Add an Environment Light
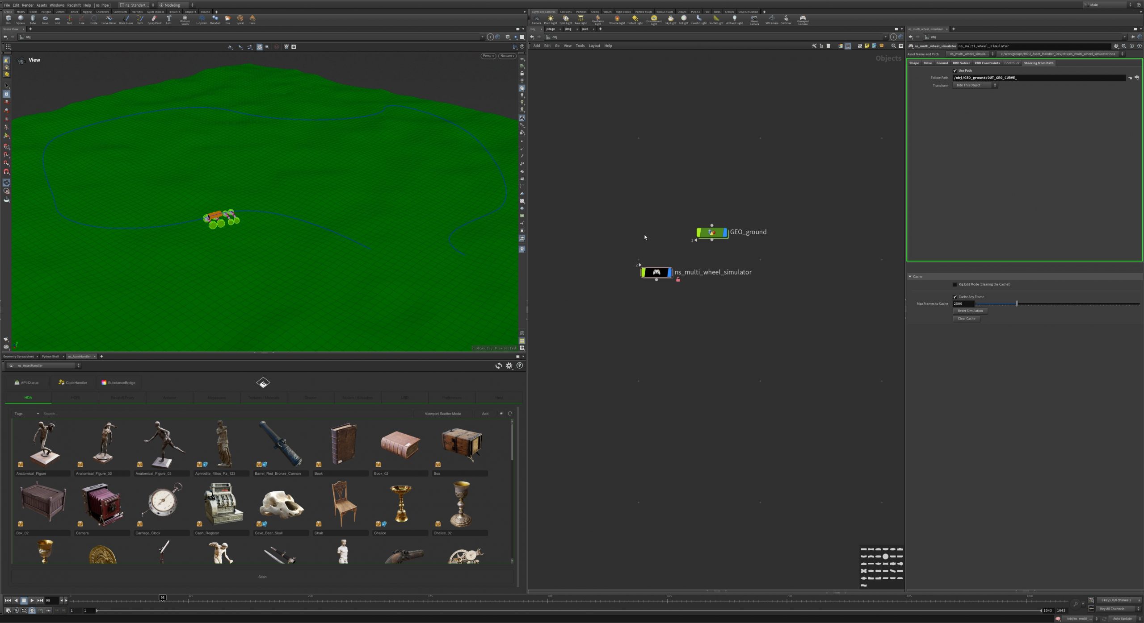The height and width of the screenshot is (623, 1144). [654, 19]
